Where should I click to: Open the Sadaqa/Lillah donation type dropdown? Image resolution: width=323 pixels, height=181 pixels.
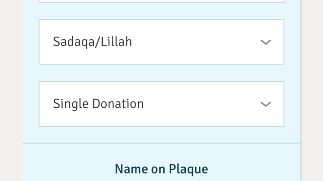pos(161,42)
